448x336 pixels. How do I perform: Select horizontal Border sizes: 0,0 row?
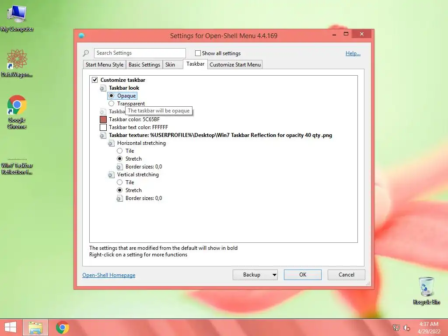pyautogui.click(x=143, y=167)
